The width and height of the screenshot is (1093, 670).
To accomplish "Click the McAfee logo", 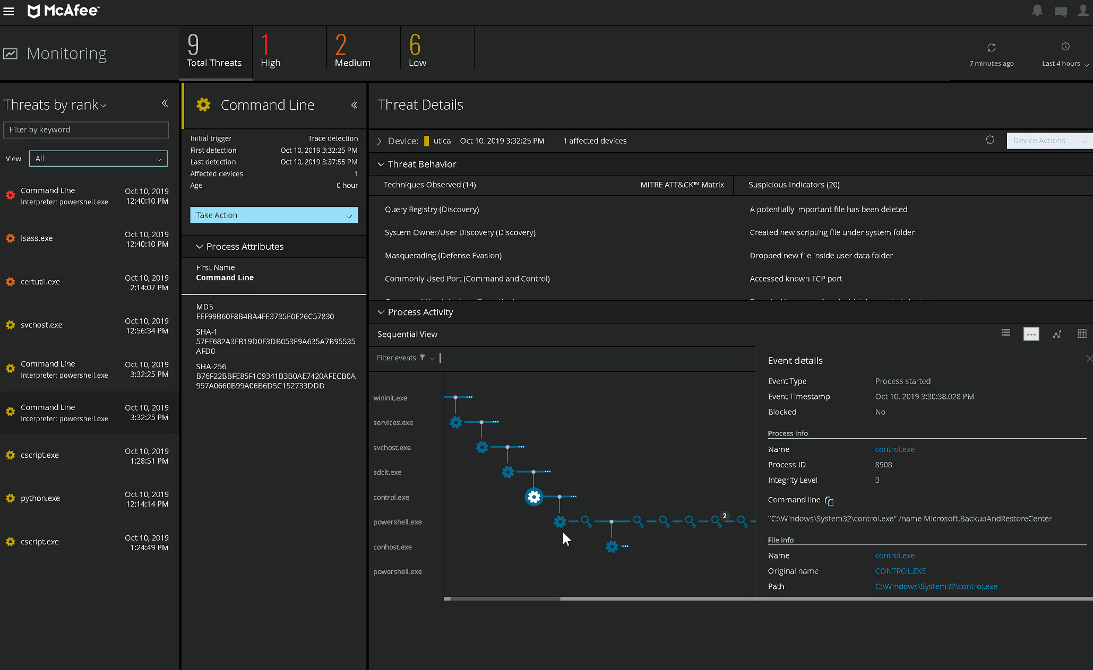I will coord(63,11).
